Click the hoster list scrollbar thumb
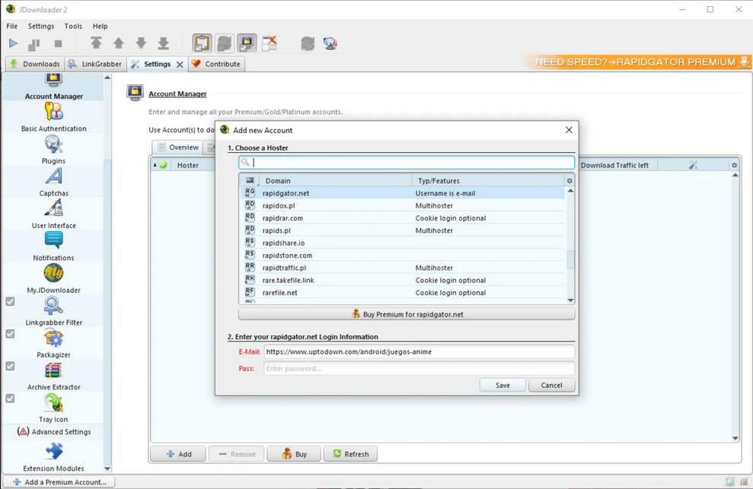 point(570,259)
